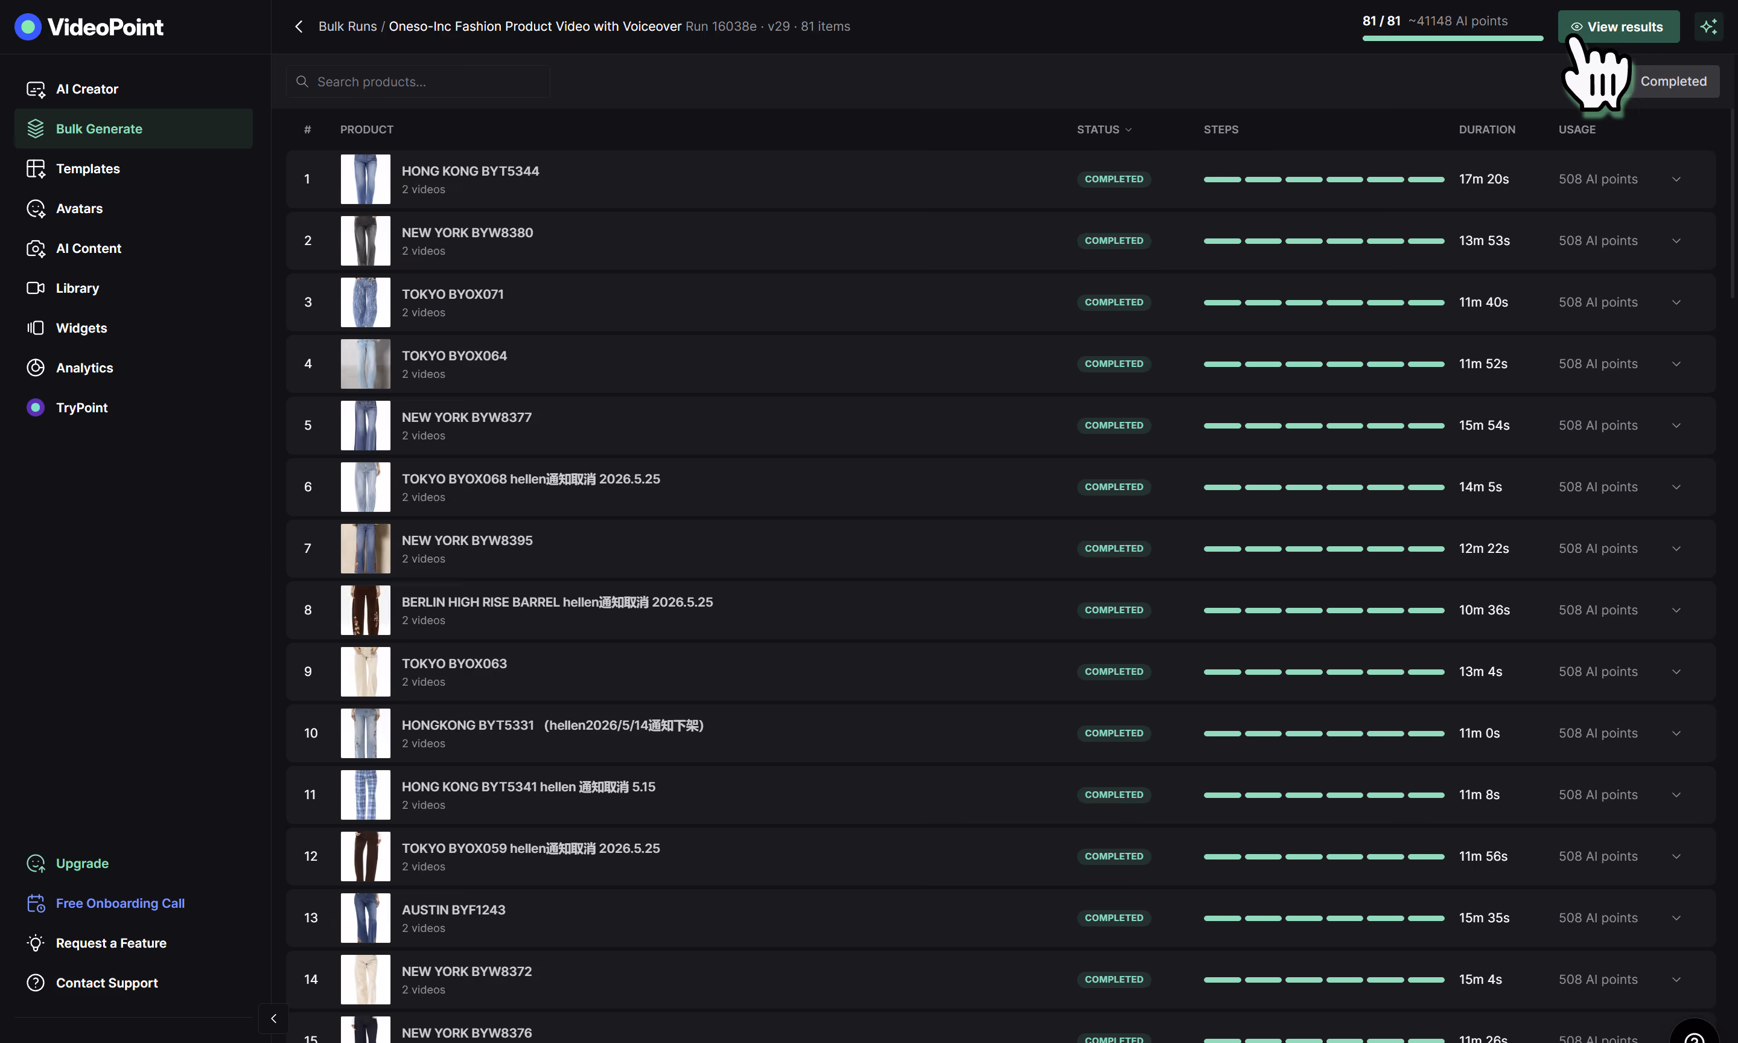Image resolution: width=1738 pixels, height=1043 pixels.
Task: Click the Bulk Runs breadcrumb link
Action: pos(348,26)
